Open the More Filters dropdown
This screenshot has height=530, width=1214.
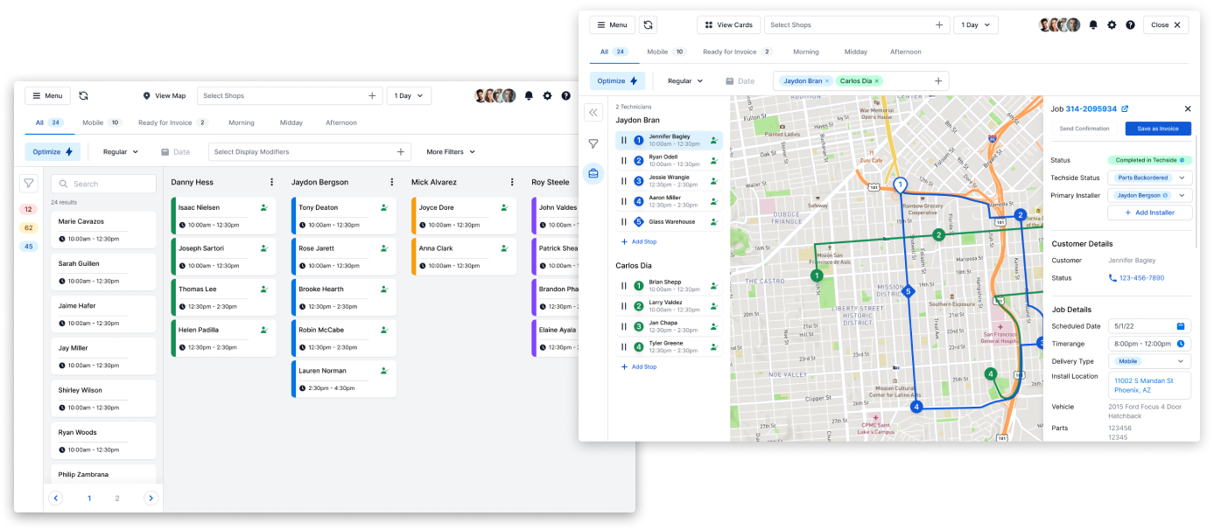(451, 152)
